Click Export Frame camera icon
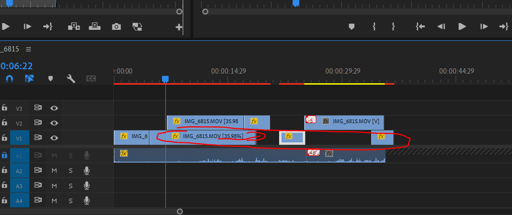Viewport: 512px width, 215px height. [x=116, y=27]
